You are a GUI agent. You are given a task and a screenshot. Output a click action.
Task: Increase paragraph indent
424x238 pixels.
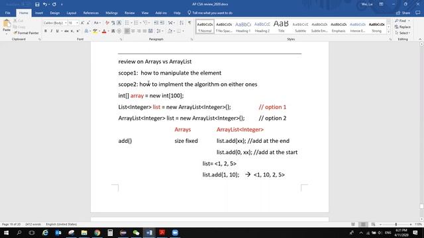(162, 23)
